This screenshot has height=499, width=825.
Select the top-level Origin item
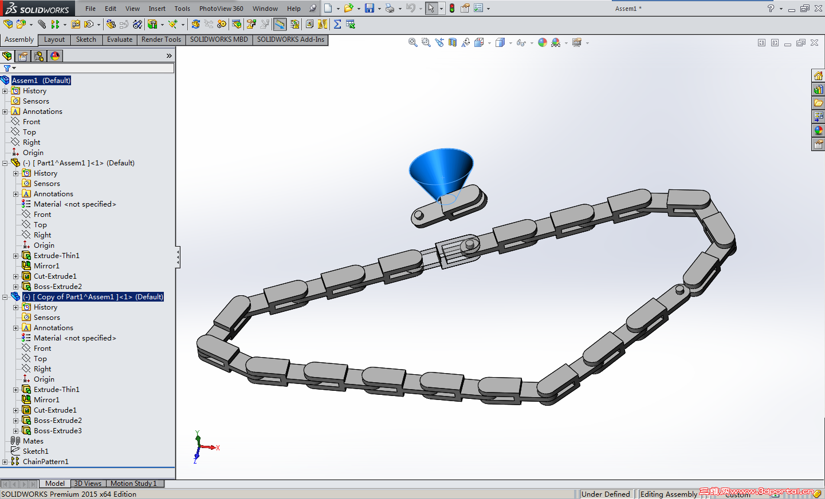point(33,153)
